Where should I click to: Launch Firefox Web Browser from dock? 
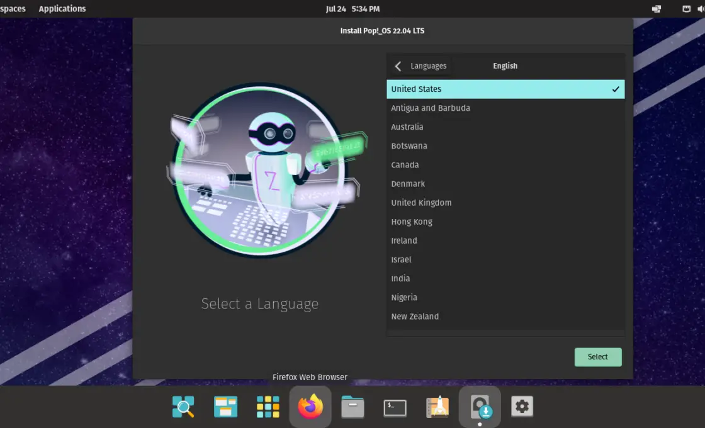(310, 407)
